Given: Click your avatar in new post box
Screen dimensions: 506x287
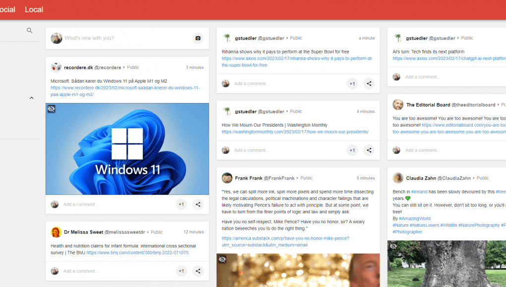Looking at the screenshot, I should point(56,38).
